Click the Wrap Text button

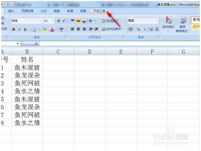[110, 21]
